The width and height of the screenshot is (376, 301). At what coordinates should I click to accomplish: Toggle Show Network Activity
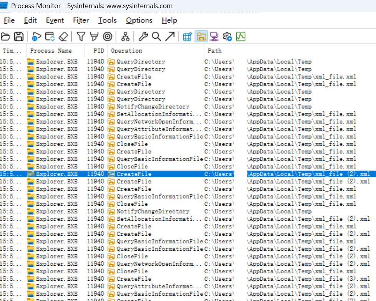pyautogui.click(x=214, y=37)
